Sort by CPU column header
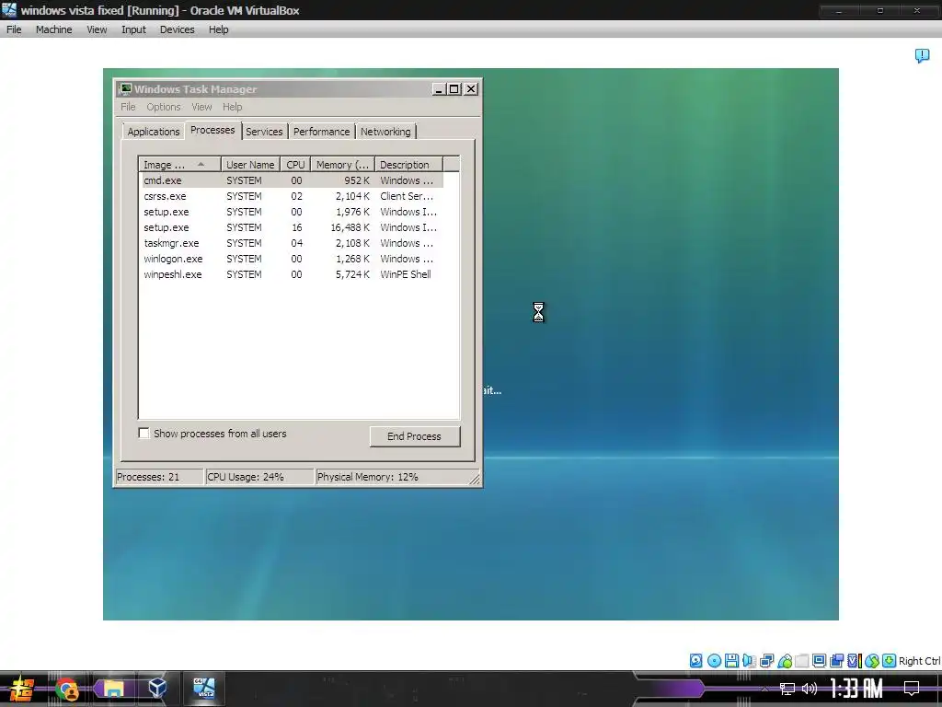 [295, 165]
